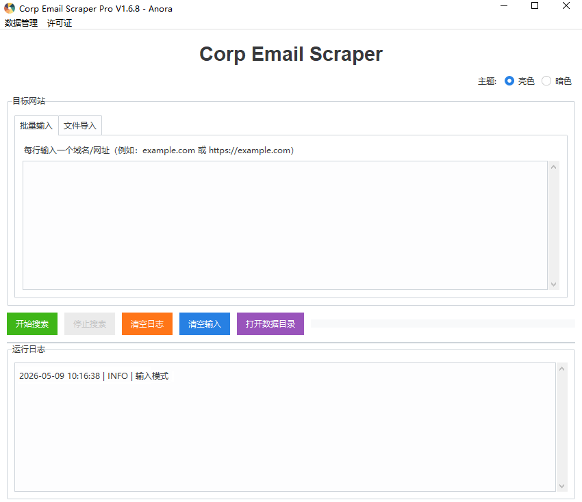Click the 'Corp Email Scraper' heading
The width and height of the screenshot is (582, 502).
291,54
